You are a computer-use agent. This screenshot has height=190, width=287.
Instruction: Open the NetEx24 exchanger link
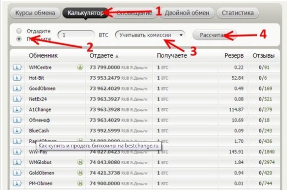pos(38,99)
